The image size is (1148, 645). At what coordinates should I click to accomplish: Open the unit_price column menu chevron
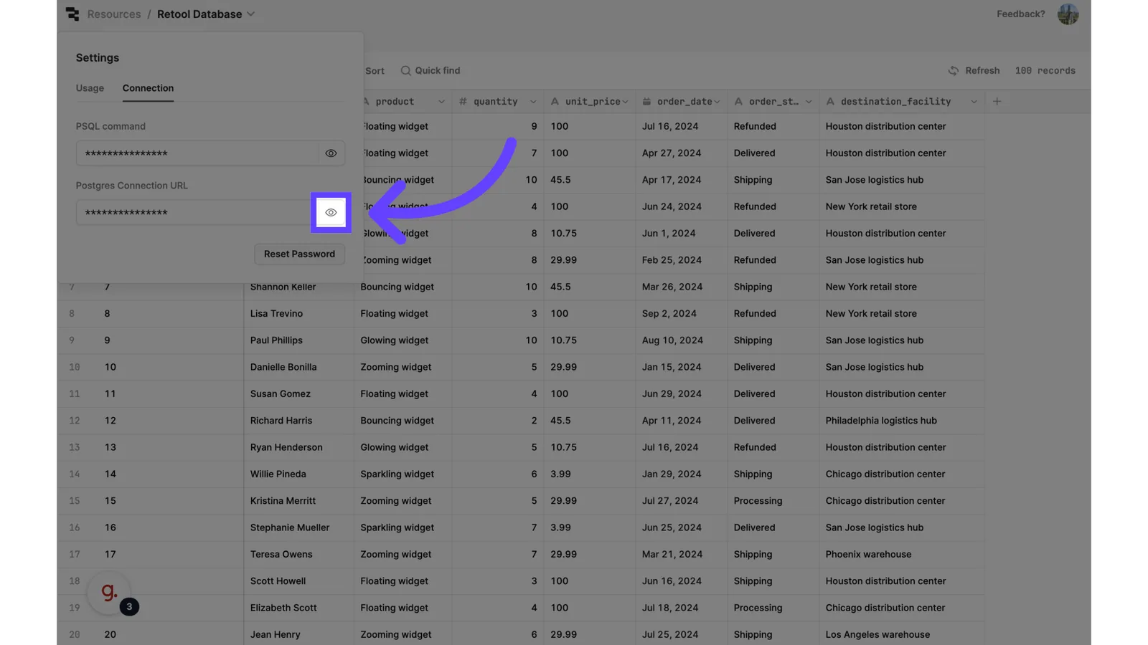click(625, 102)
